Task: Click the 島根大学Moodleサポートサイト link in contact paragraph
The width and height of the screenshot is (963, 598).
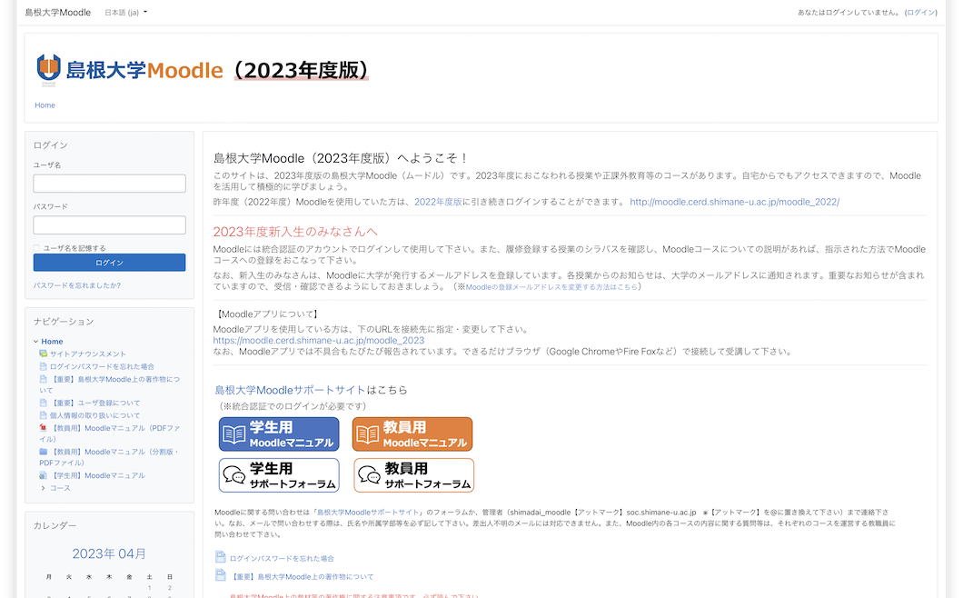Action: 369,512
